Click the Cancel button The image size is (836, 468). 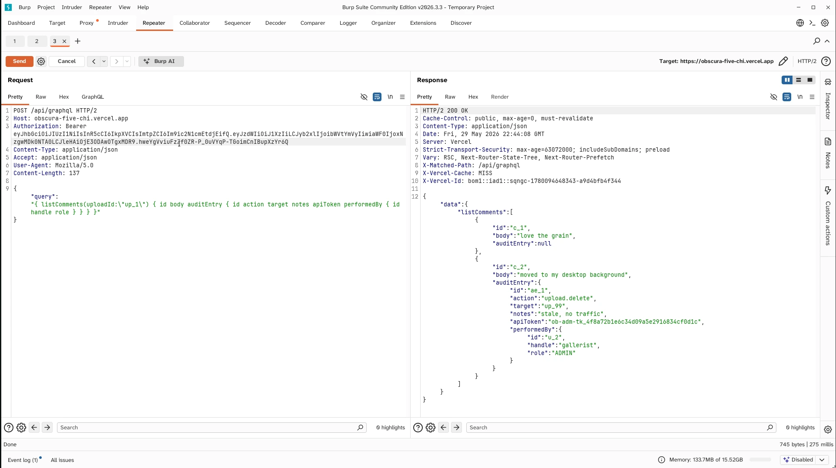[67, 61]
